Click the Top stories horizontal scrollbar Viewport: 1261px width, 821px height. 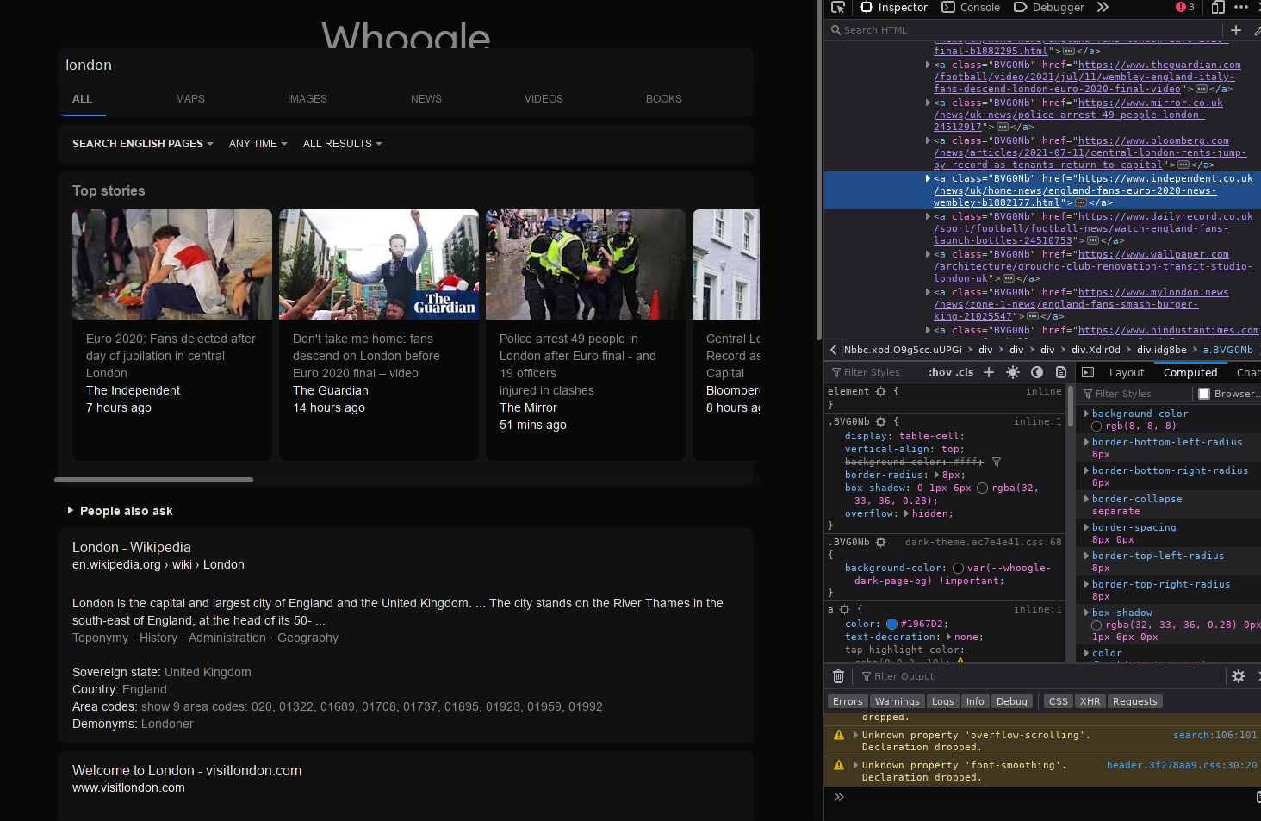tap(154, 480)
